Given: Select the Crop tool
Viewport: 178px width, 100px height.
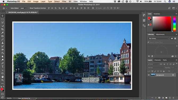Looking at the screenshot, I should tap(2, 29).
